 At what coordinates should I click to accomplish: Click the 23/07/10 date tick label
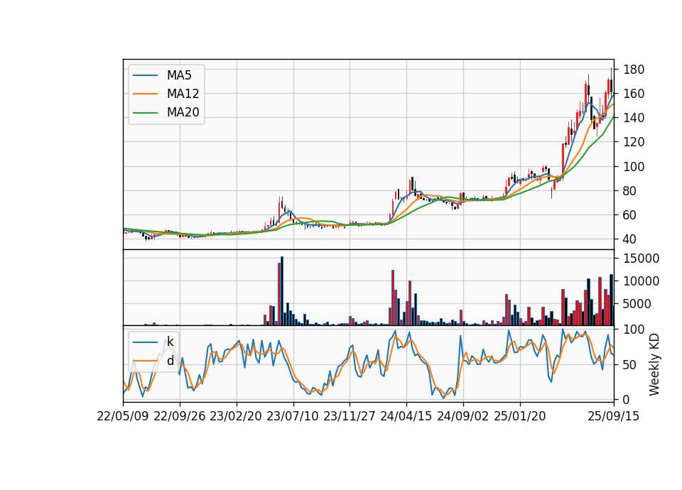click(293, 416)
